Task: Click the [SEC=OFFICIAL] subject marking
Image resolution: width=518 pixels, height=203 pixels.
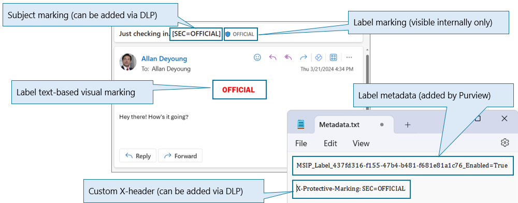Action: point(196,34)
